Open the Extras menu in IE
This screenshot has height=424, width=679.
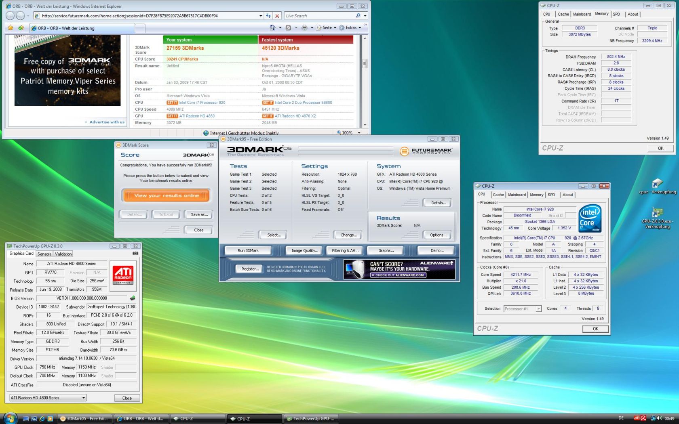click(x=350, y=27)
